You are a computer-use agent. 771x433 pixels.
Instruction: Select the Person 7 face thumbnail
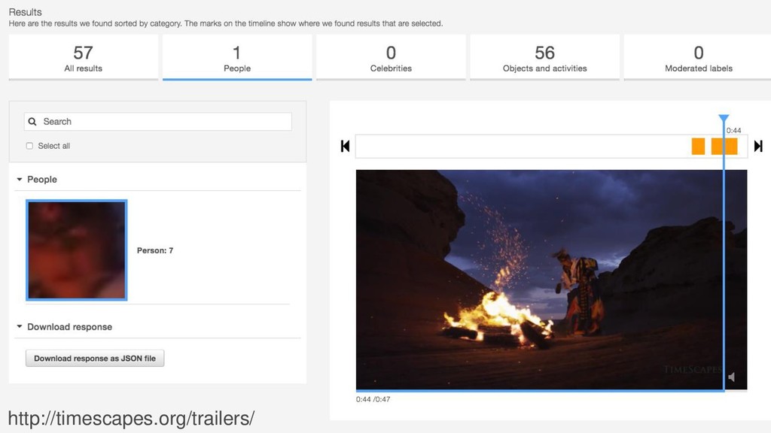tap(77, 250)
